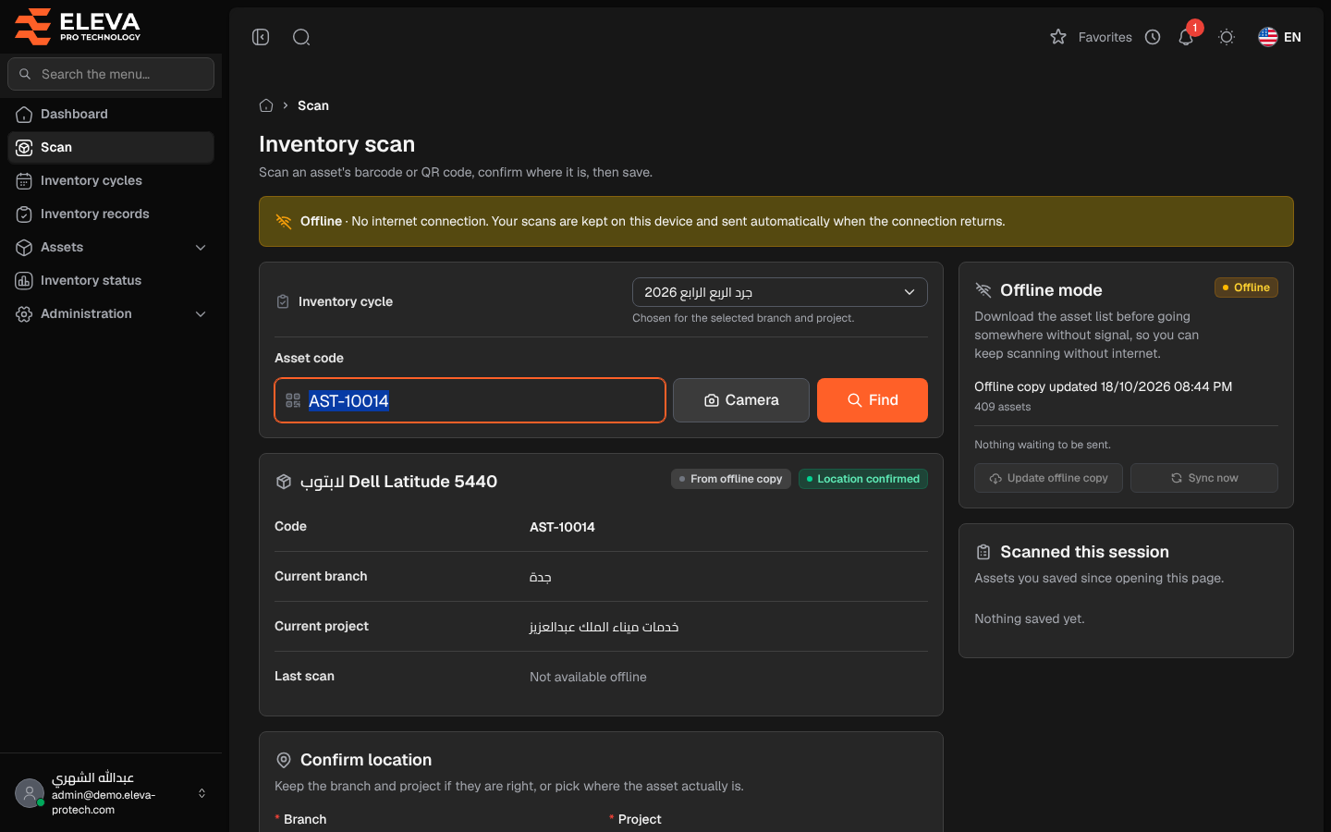1331x832 pixels.
Task: Click the Asset code input field
Action: click(x=470, y=400)
